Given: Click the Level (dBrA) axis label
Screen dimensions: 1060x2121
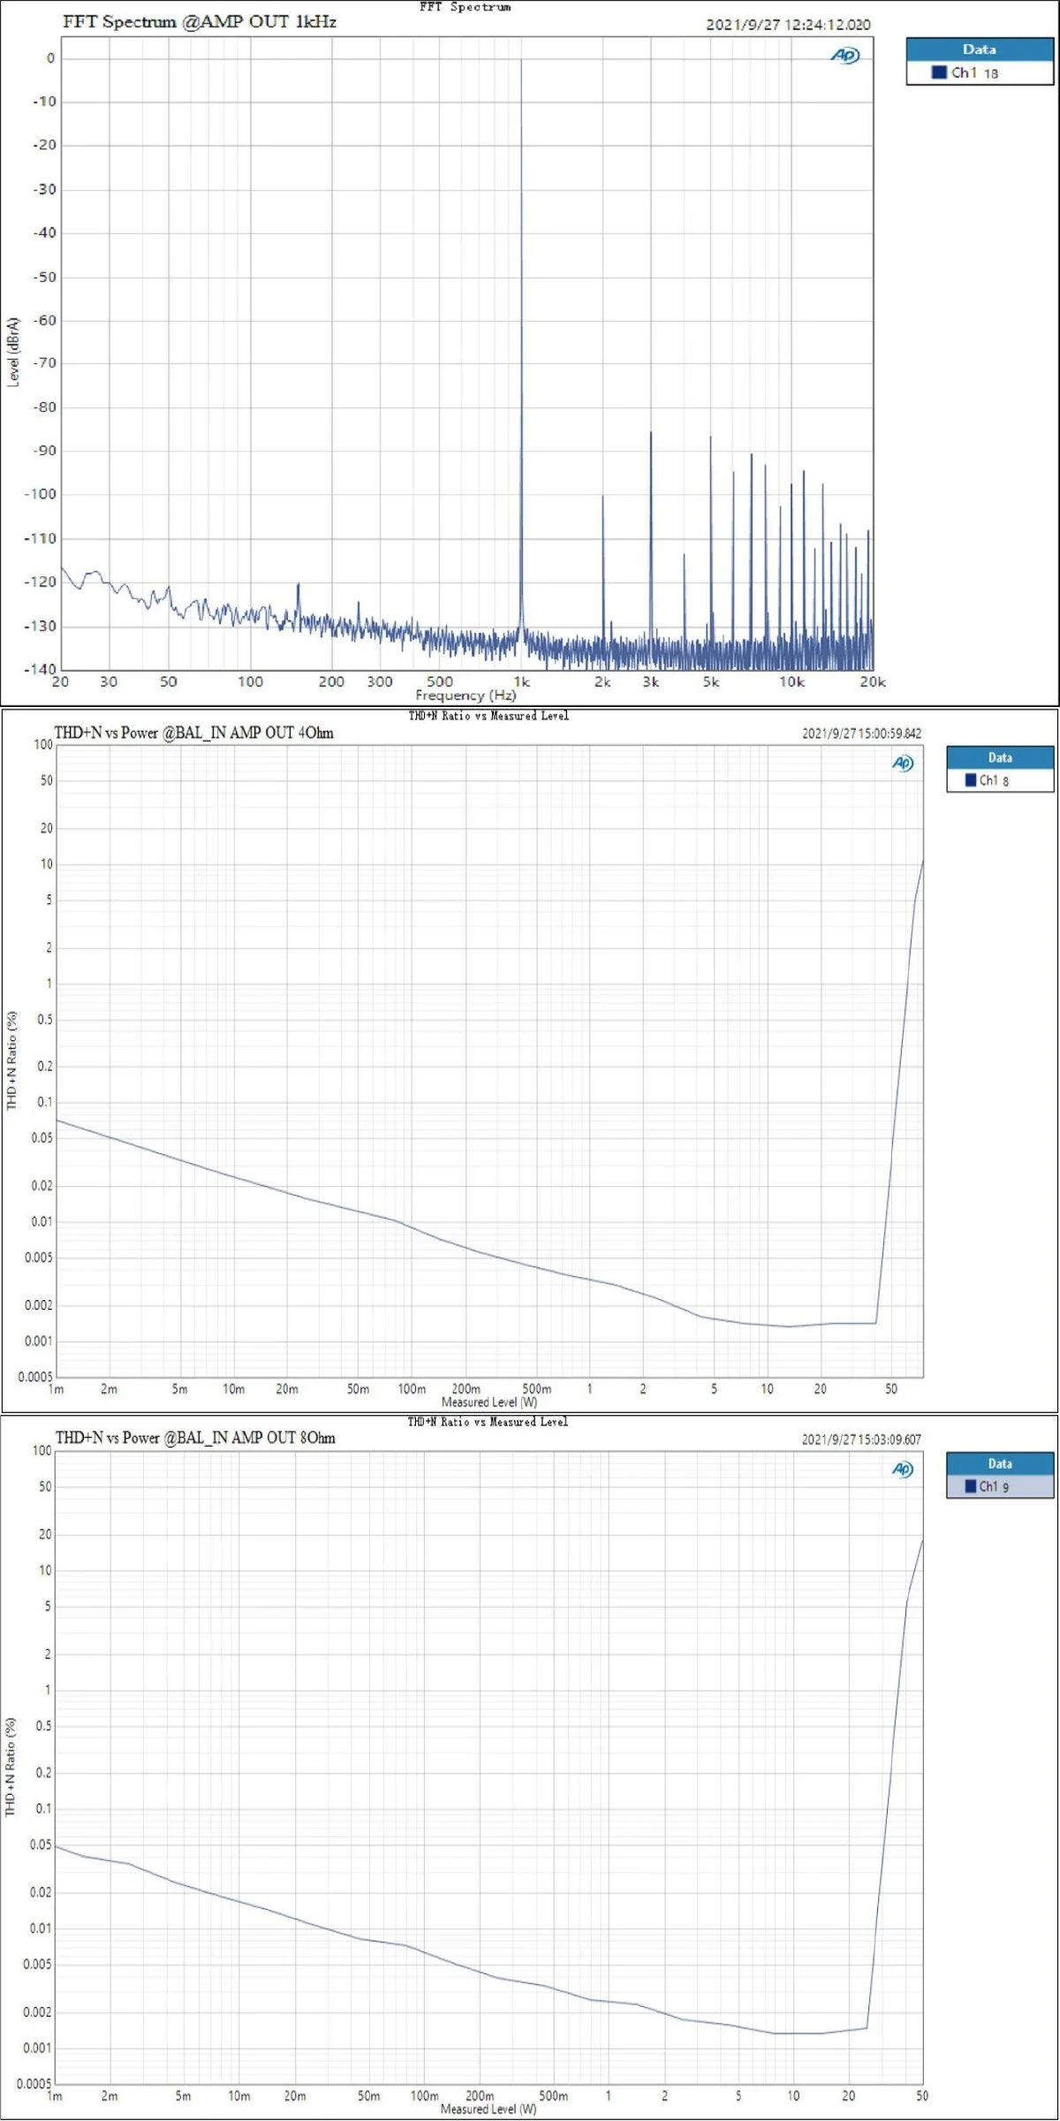Looking at the screenshot, I should (13, 352).
